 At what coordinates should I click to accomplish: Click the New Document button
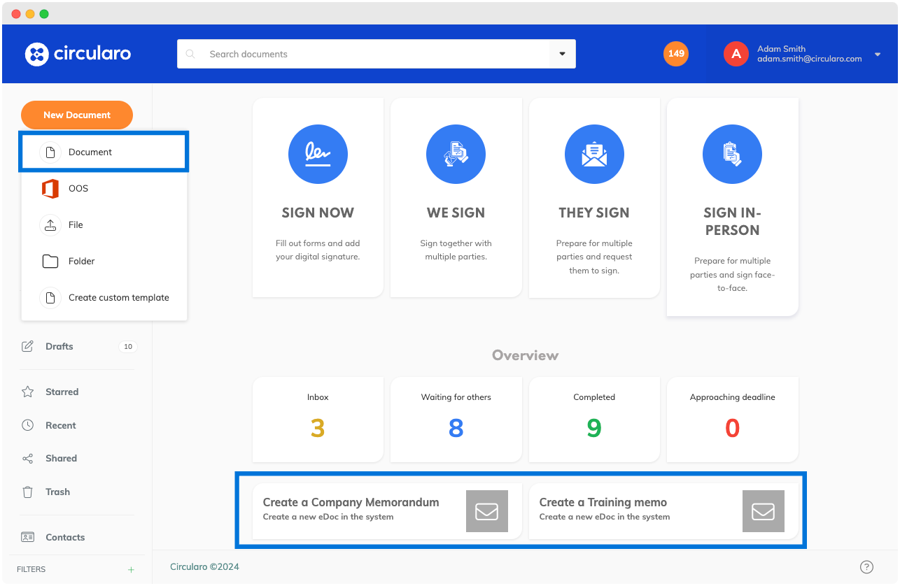(77, 115)
